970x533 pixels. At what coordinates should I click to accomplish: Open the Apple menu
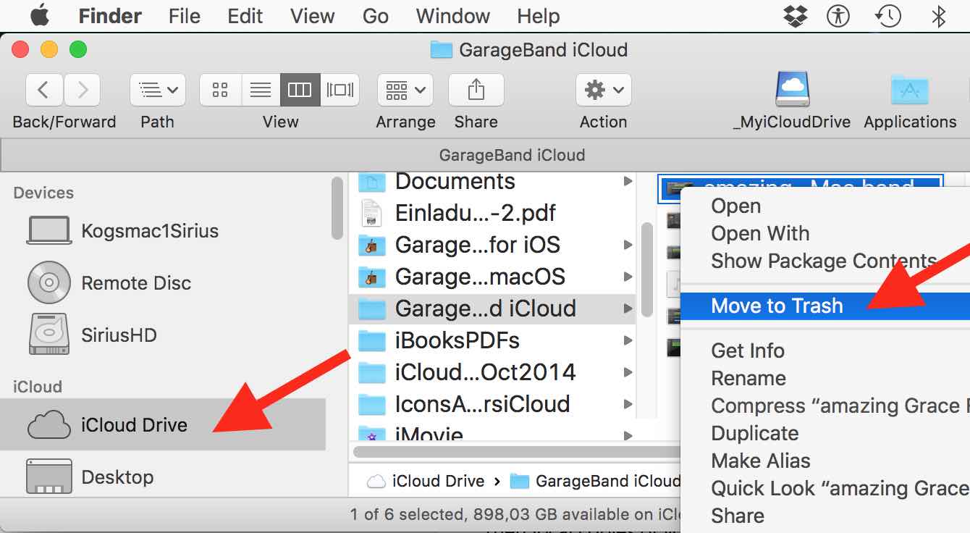(40, 15)
